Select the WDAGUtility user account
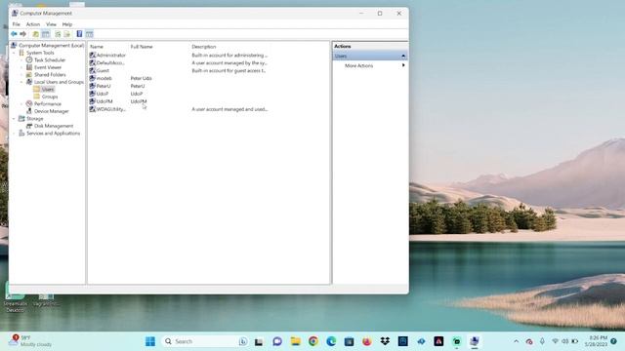This screenshot has width=625, height=351. pyautogui.click(x=107, y=109)
